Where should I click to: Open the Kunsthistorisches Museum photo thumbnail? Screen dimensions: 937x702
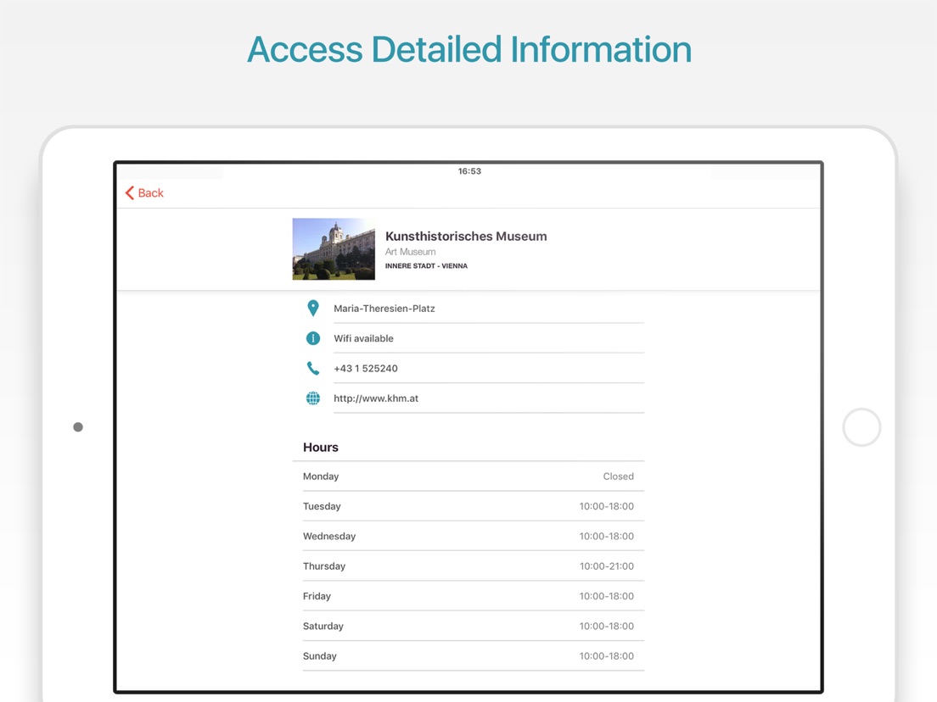pyautogui.click(x=334, y=249)
